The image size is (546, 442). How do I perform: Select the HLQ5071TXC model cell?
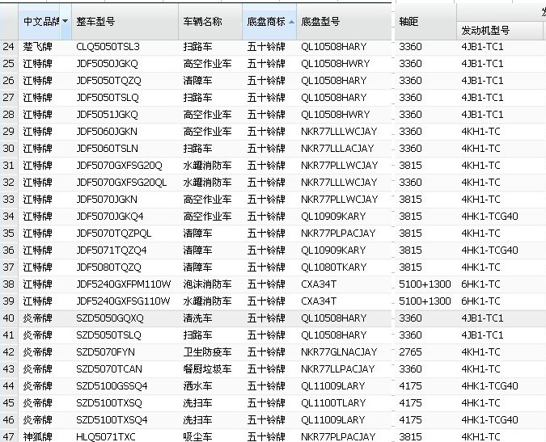pyautogui.click(x=106, y=437)
